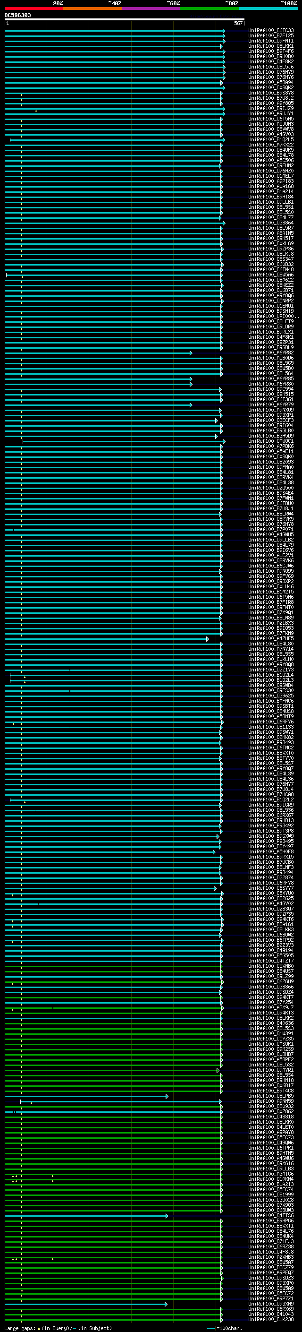Select label UniRef100_A9PI83
This screenshot has height=1332, width=302.
[271, 181]
